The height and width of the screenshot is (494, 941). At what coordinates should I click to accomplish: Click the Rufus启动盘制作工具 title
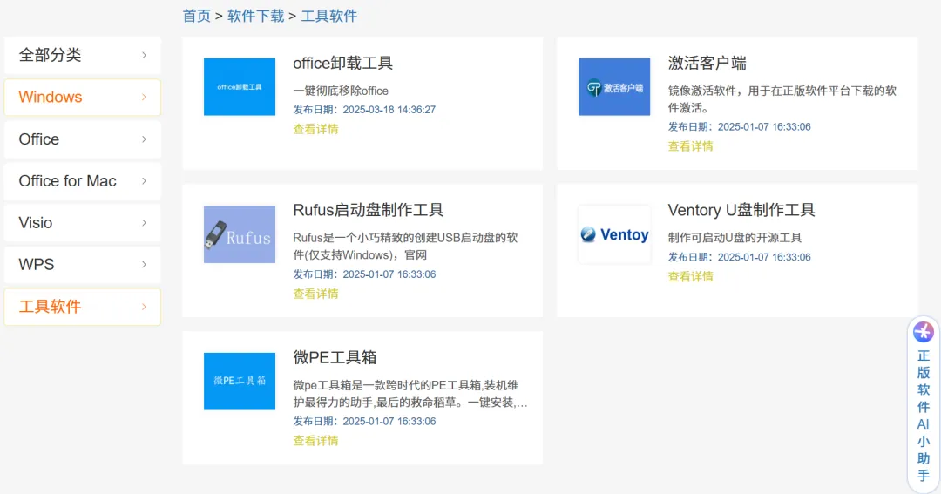coord(368,210)
